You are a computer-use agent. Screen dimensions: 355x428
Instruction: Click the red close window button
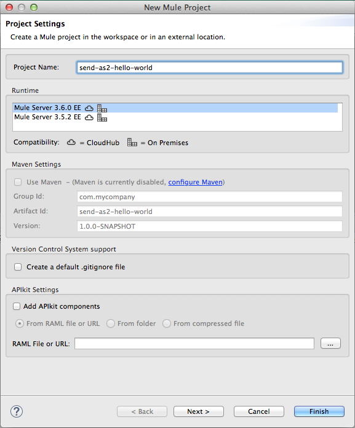pyautogui.click(x=9, y=7)
